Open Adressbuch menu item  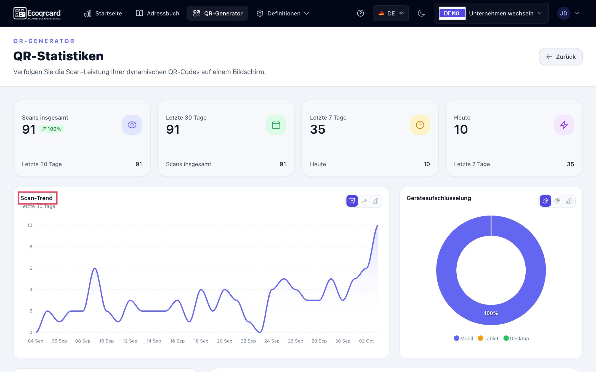[158, 13]
